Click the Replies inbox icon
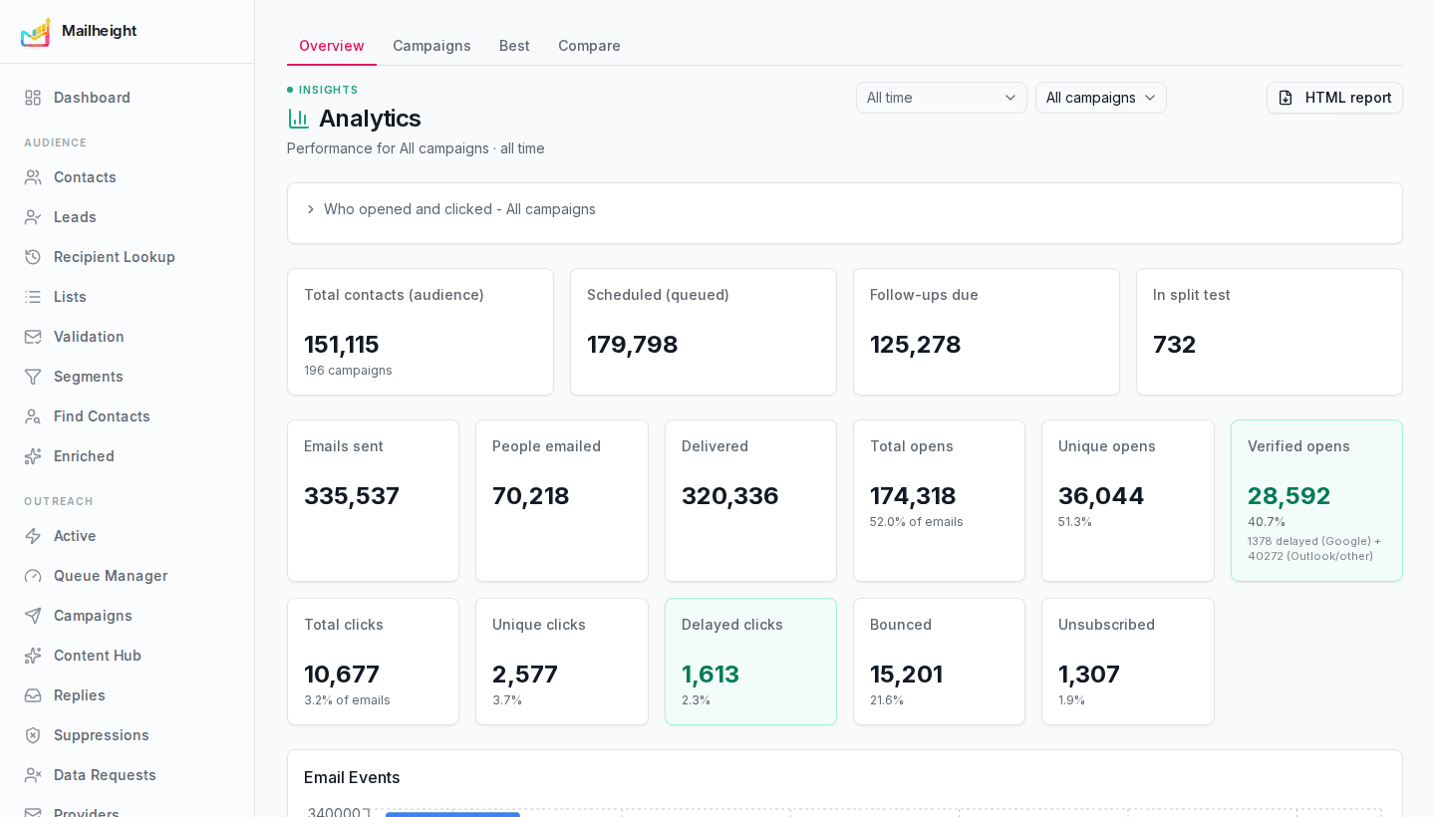 [33, 695]
